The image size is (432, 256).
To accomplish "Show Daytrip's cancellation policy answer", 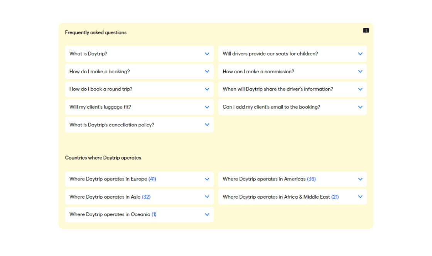I will 139,125.
